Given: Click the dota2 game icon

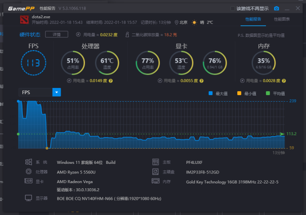Looking at the screenshot, I should [x=24, y=20].
